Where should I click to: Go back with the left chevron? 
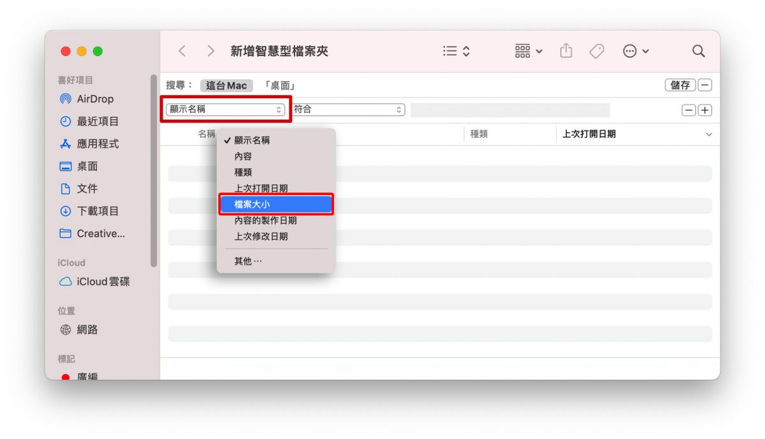[x=182, y=52]
